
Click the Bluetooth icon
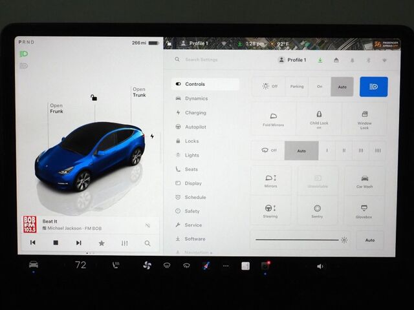point(369,60)
